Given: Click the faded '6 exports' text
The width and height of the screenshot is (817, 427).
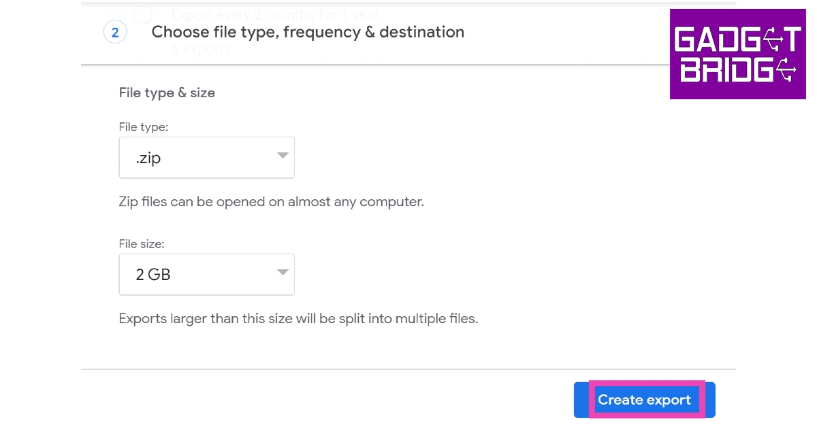Looking at the screenshot, I should pyautogui.click(x=201, y=49).
